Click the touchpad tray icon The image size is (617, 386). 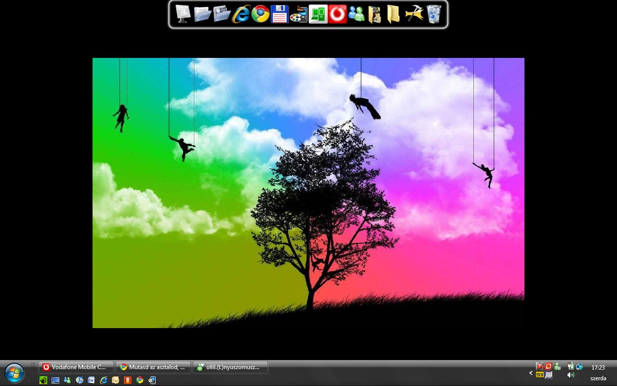[549, 375]
